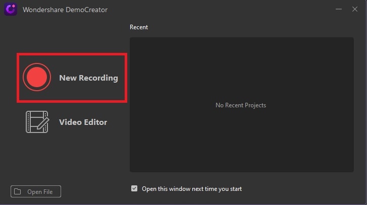The width and height of the screenshot is (367, 205).
Task: Choose the Video Editor text option
Action: [83, 122]
